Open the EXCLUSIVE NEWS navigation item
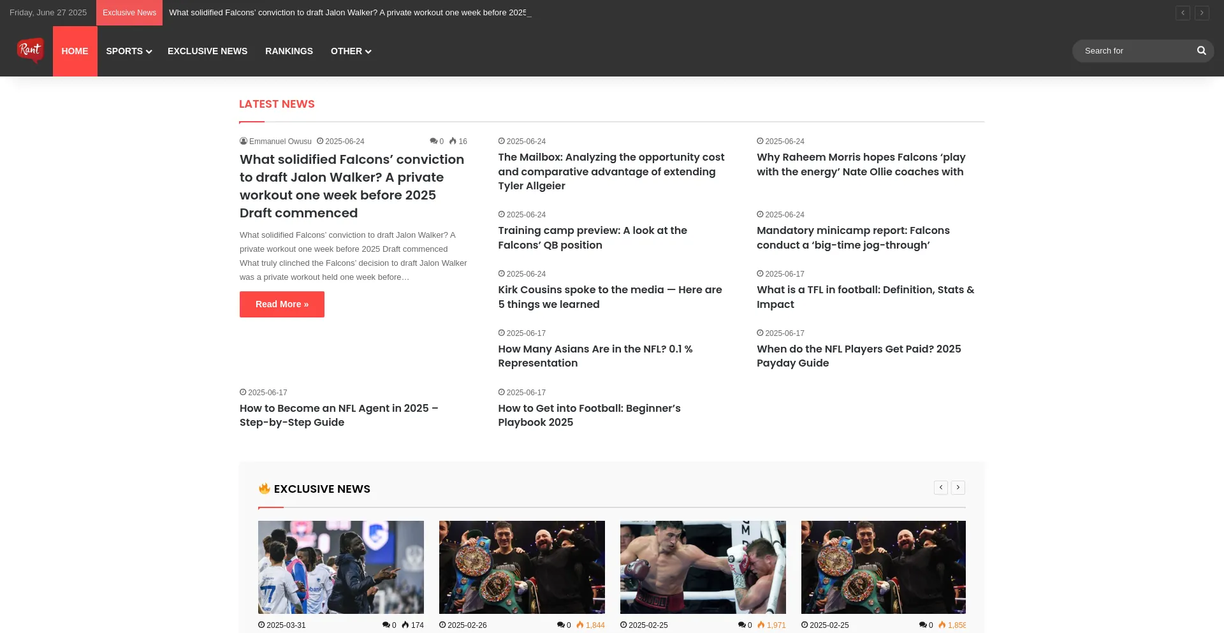 [x=207, y=51]
